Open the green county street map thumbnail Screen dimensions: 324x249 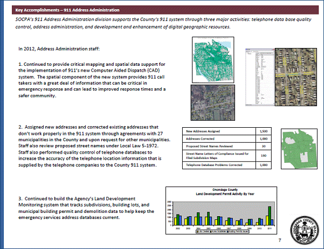(x=213, y=60)
